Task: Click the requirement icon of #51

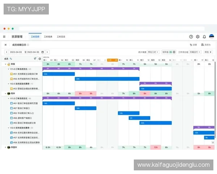Action: click(x=12, y=74)
